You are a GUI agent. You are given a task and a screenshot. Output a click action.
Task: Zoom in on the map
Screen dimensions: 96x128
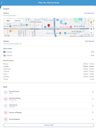91,29
